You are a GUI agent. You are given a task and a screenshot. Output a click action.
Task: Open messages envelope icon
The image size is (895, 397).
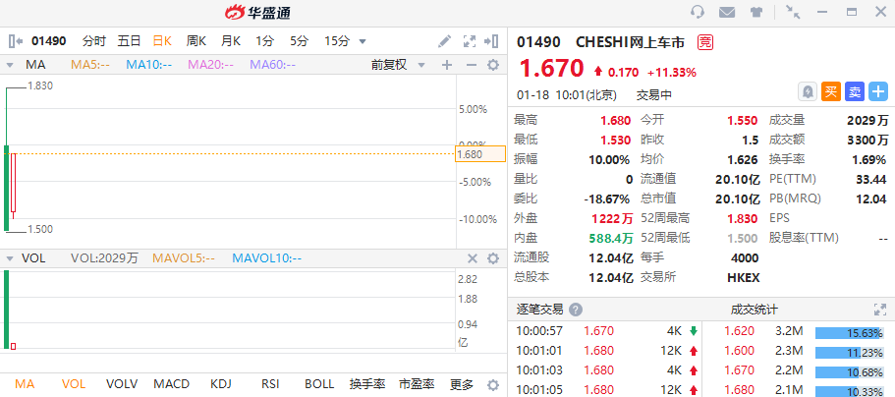(727, 12)
